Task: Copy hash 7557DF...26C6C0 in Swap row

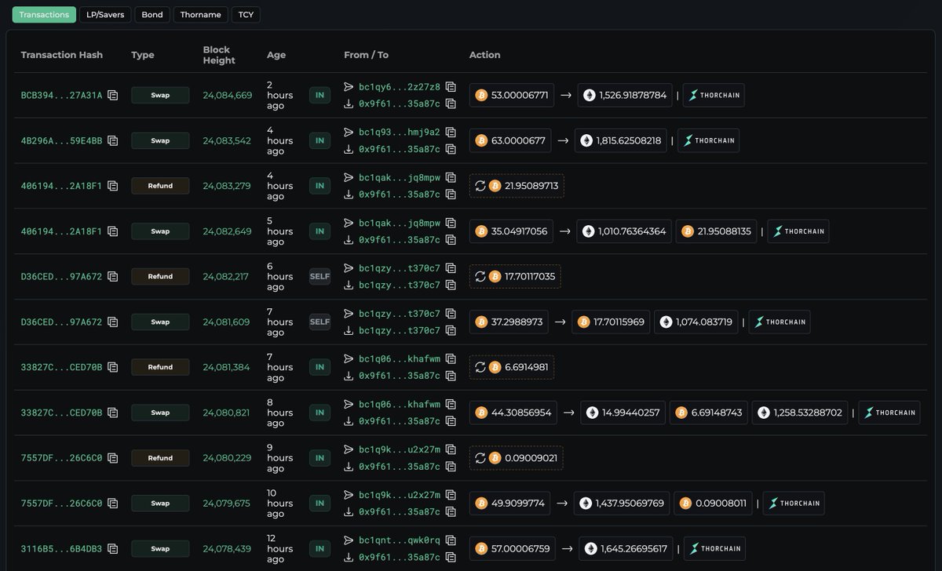Action: click(x=113, y=504)
